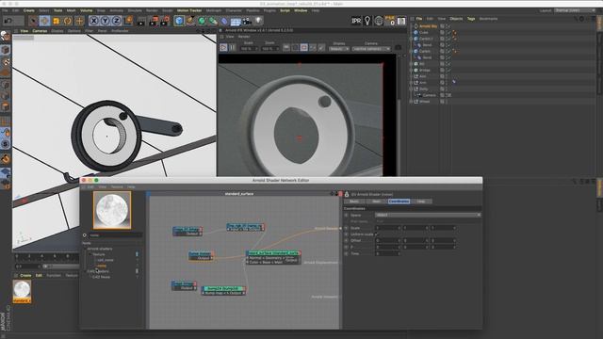Toggle the IPR render region icon
The image size is (603, 339).
click(x=303, y=48)
